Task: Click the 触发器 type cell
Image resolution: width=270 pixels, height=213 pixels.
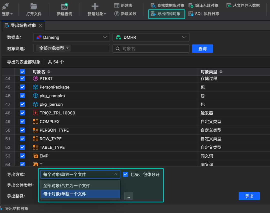Action: coord(207,113)
